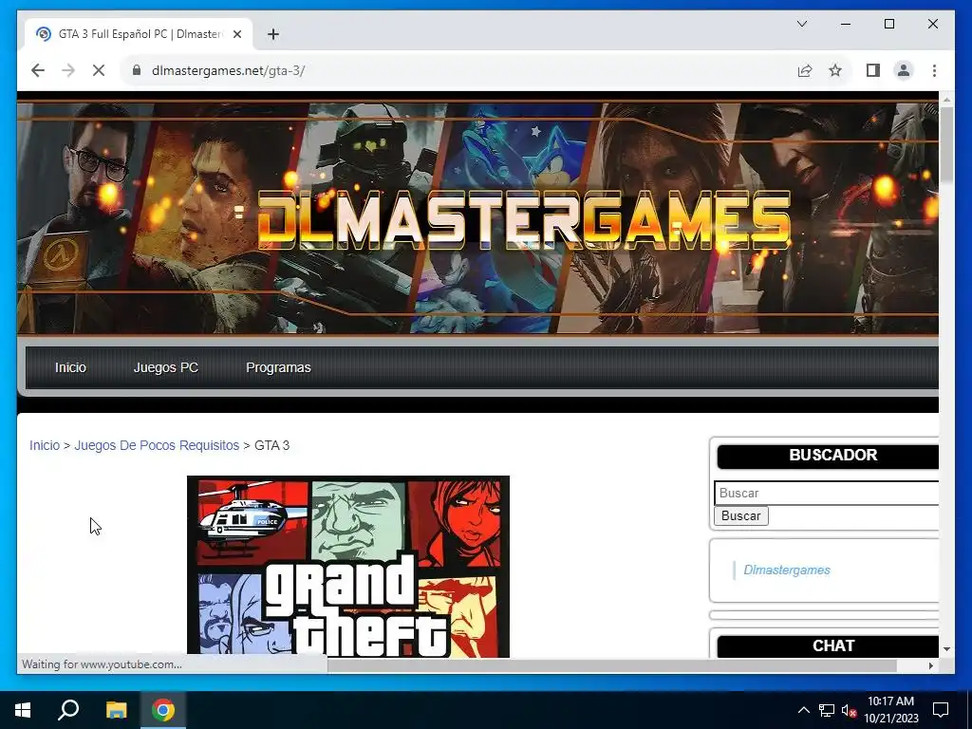Expand the tab search chevron

click(x=802, y=24)
